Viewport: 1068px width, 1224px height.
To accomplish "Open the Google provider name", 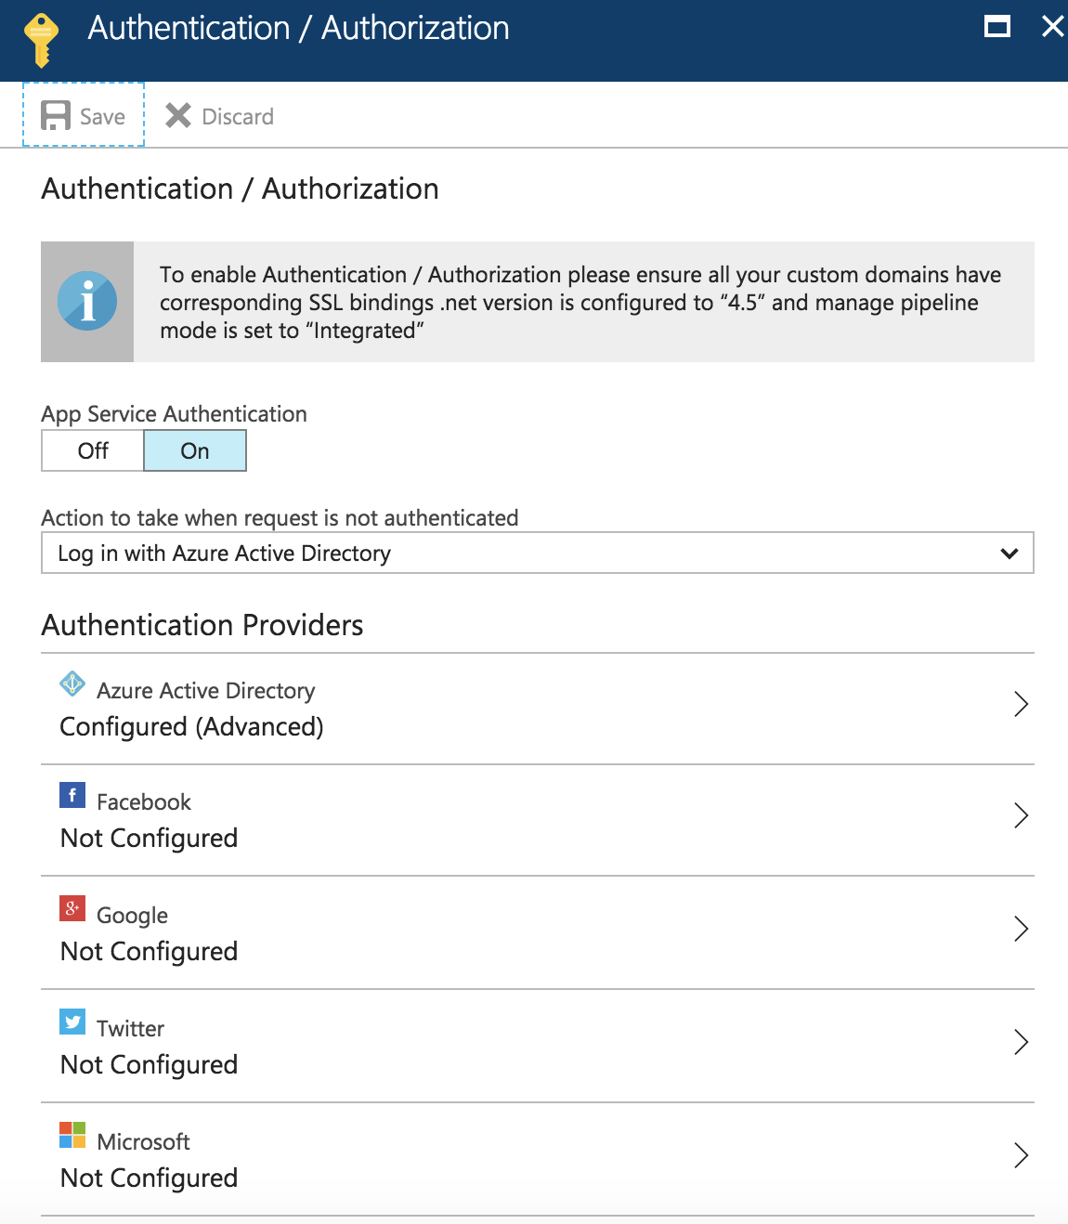I will pos(133,916).
